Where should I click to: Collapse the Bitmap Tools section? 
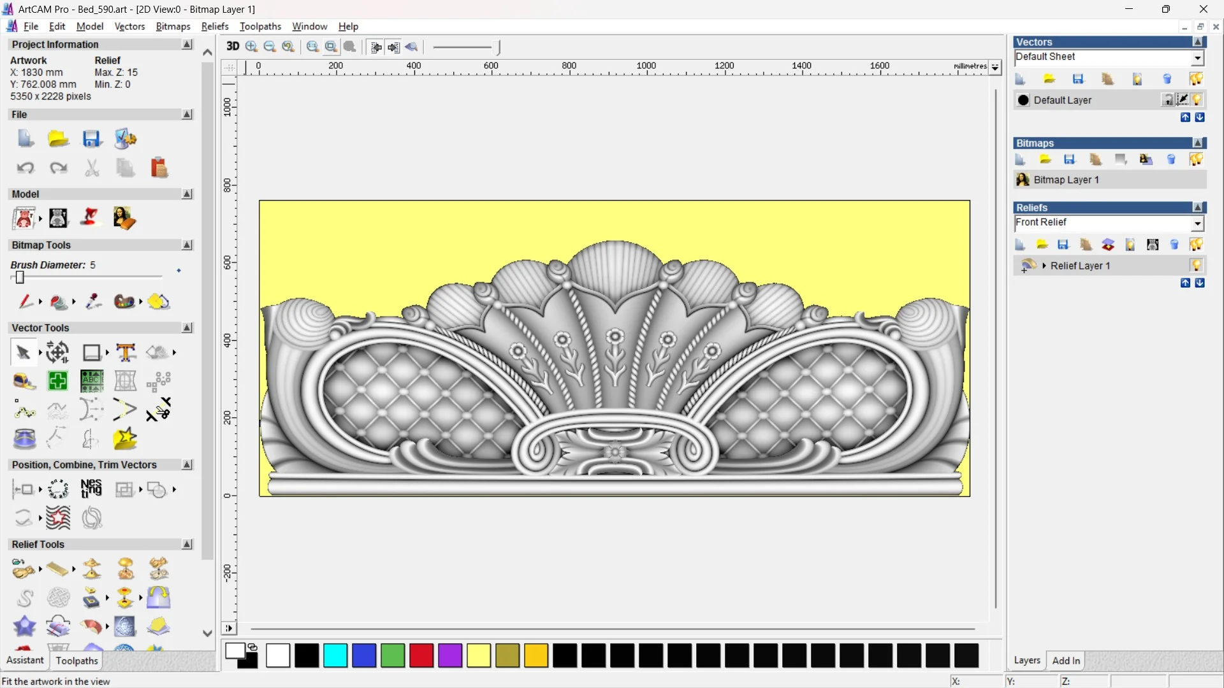(187, 245)
